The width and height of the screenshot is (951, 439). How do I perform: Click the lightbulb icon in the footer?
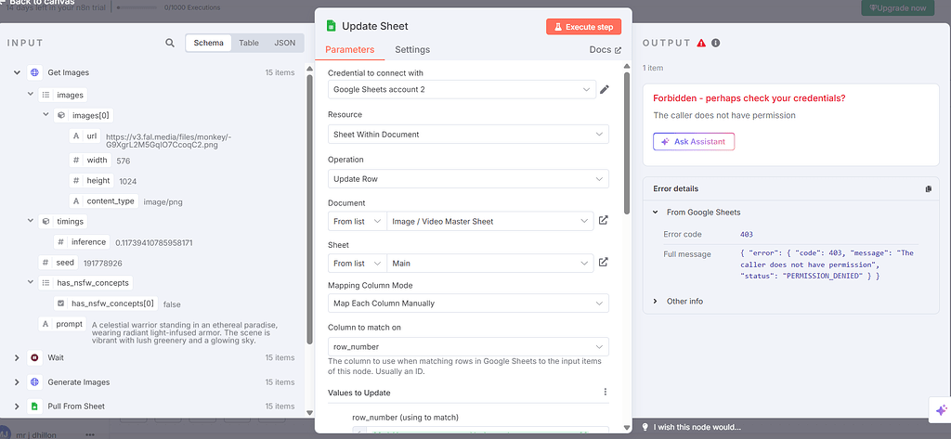(x=646, y=427)
